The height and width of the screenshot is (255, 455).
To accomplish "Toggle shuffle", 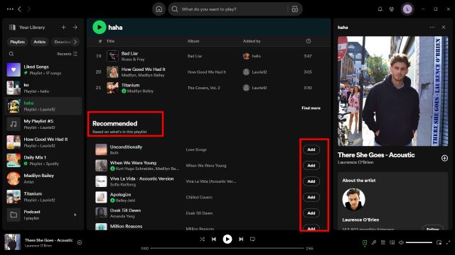I will pyautogui.click(x=202, y=239).
